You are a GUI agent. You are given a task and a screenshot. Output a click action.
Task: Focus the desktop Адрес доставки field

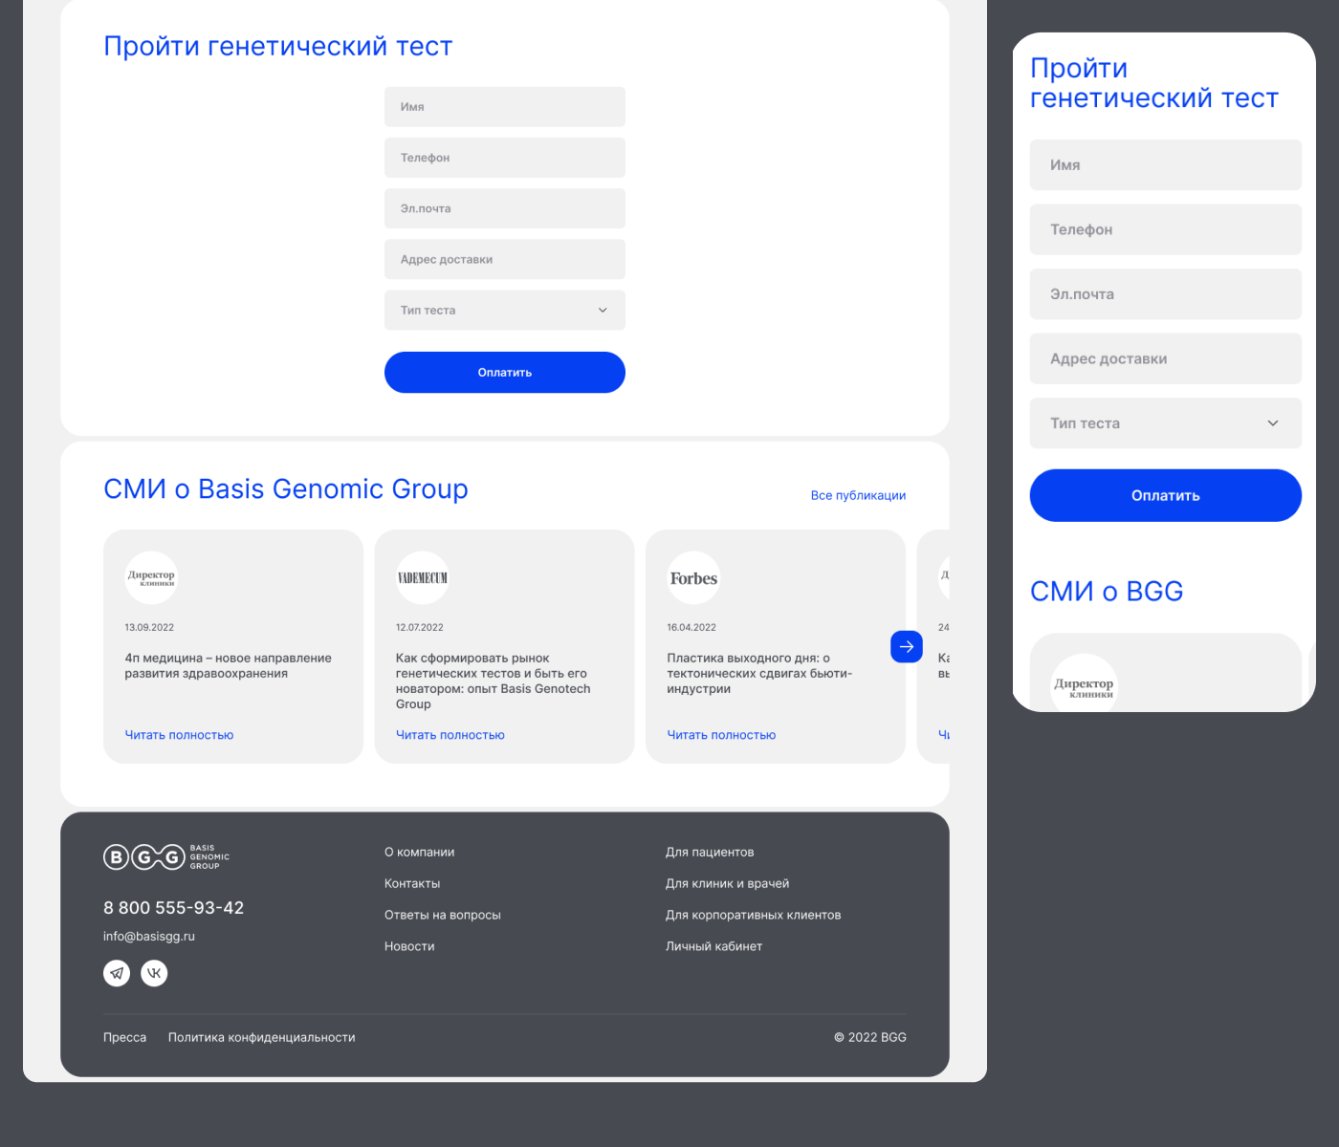tap(505, 259)
